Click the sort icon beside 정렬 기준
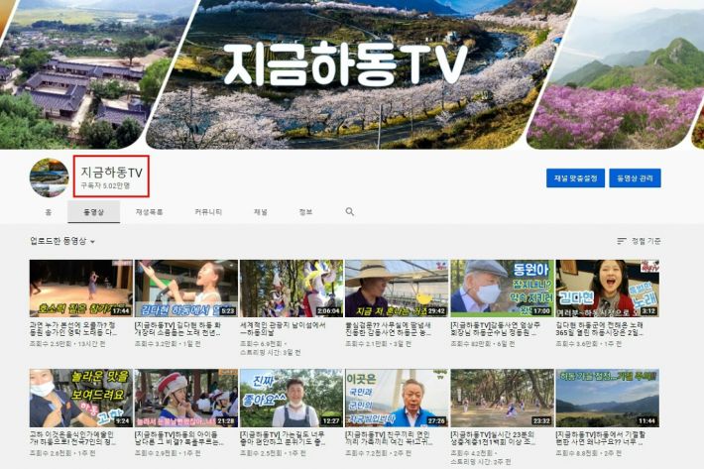This screenshot has width=704, height=469. pyautogui.click(x=622, y=241)
